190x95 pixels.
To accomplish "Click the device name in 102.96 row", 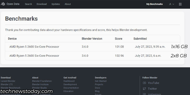I will point(34,56).
